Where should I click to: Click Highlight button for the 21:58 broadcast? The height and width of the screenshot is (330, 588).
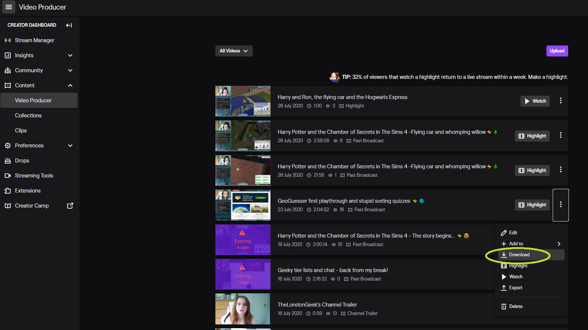tap(532, 170)
